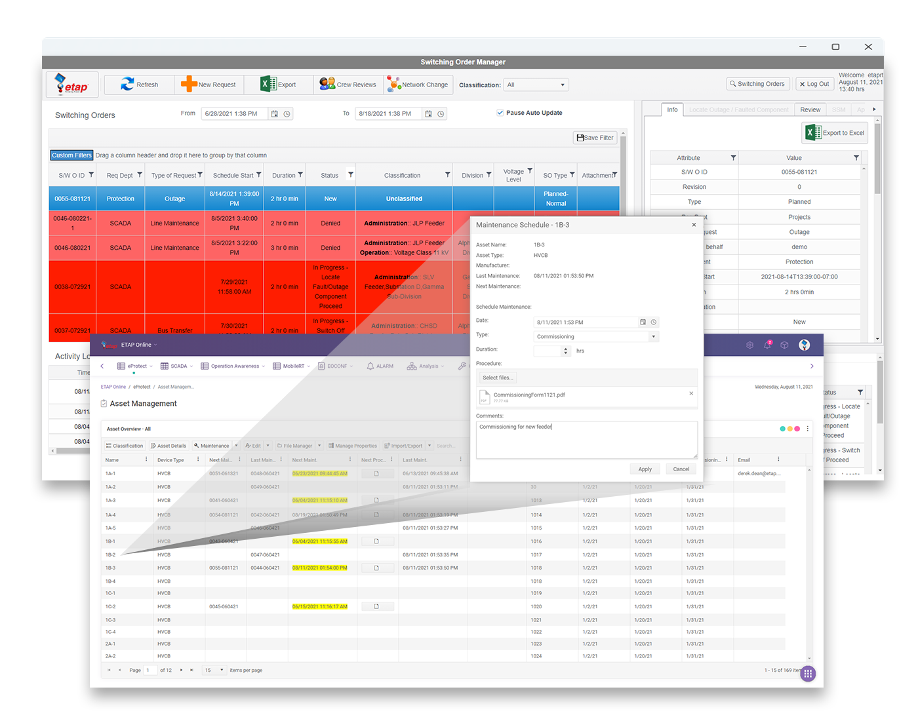
Task: Click the Refresh toolbar icon
Action: [127, 85]
